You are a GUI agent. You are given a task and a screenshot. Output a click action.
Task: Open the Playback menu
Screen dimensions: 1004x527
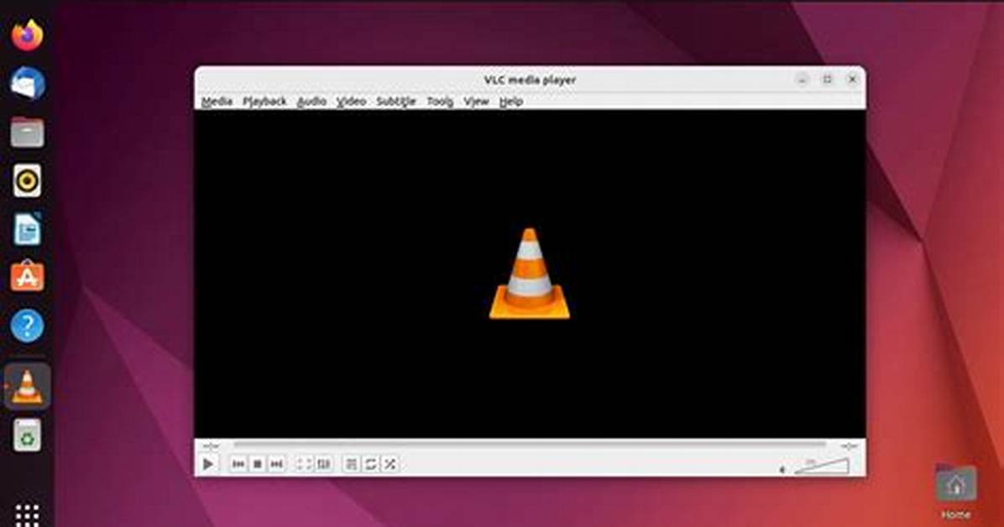(x=264, y=102)
